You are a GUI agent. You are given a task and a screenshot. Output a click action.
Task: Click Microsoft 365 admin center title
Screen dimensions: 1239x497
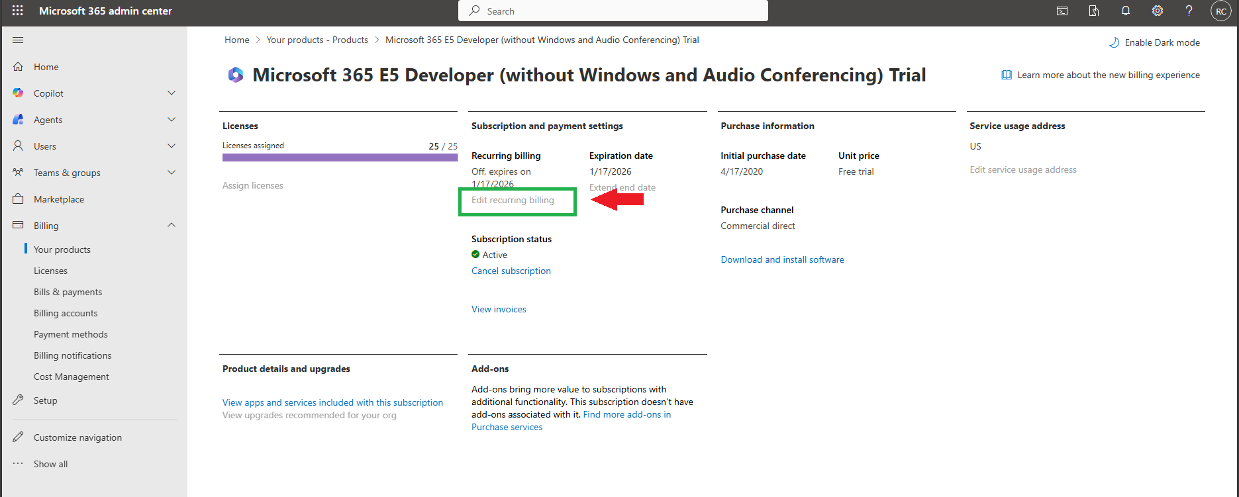(x=105, y=11)
